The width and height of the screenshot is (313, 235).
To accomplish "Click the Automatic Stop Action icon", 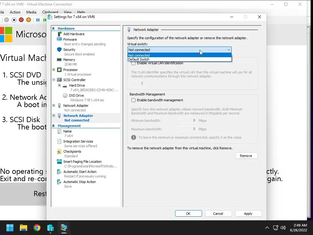I will [x=59, y=182].
